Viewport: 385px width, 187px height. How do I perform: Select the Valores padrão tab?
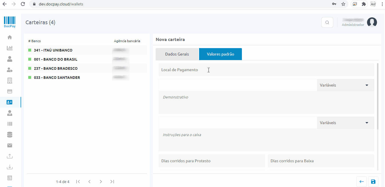coord(220,54)
